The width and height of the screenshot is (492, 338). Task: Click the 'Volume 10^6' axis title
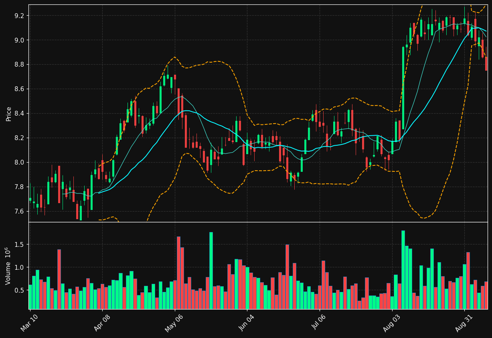(8, 266)
